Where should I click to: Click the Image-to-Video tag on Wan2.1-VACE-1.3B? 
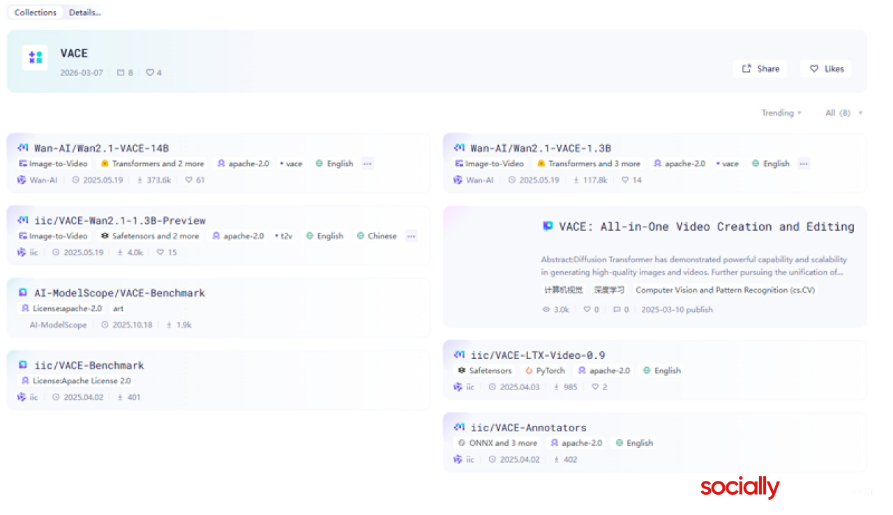(x=489, y=164)
